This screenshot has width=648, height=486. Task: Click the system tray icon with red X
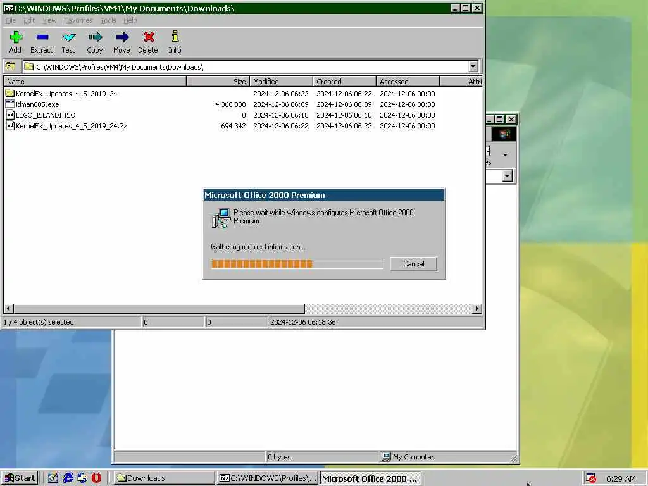pos(591,478)
